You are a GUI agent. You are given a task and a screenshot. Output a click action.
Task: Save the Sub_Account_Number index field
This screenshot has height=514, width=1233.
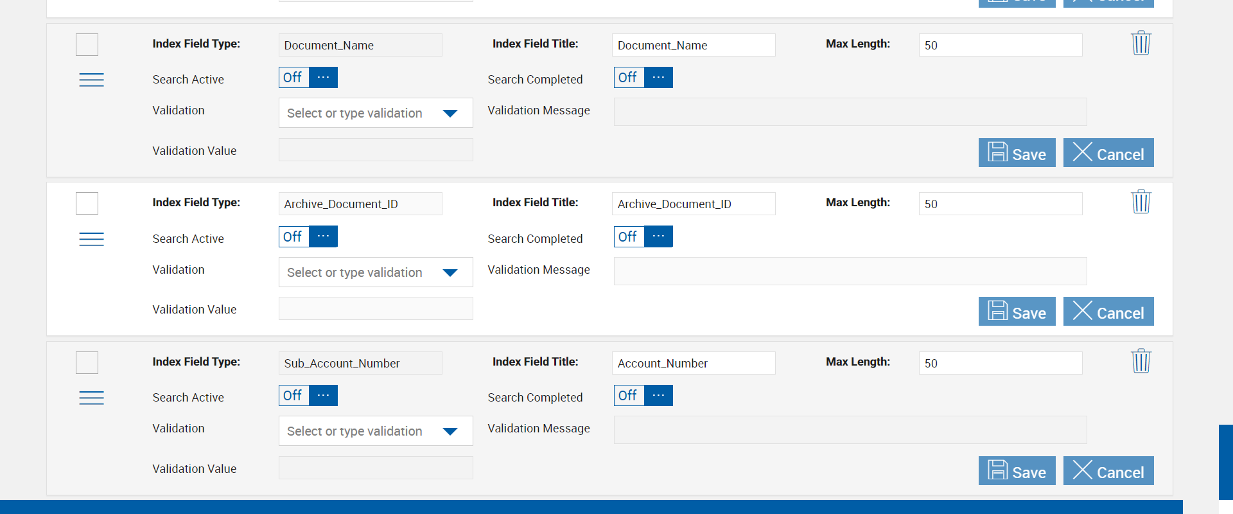(1017, 471)
